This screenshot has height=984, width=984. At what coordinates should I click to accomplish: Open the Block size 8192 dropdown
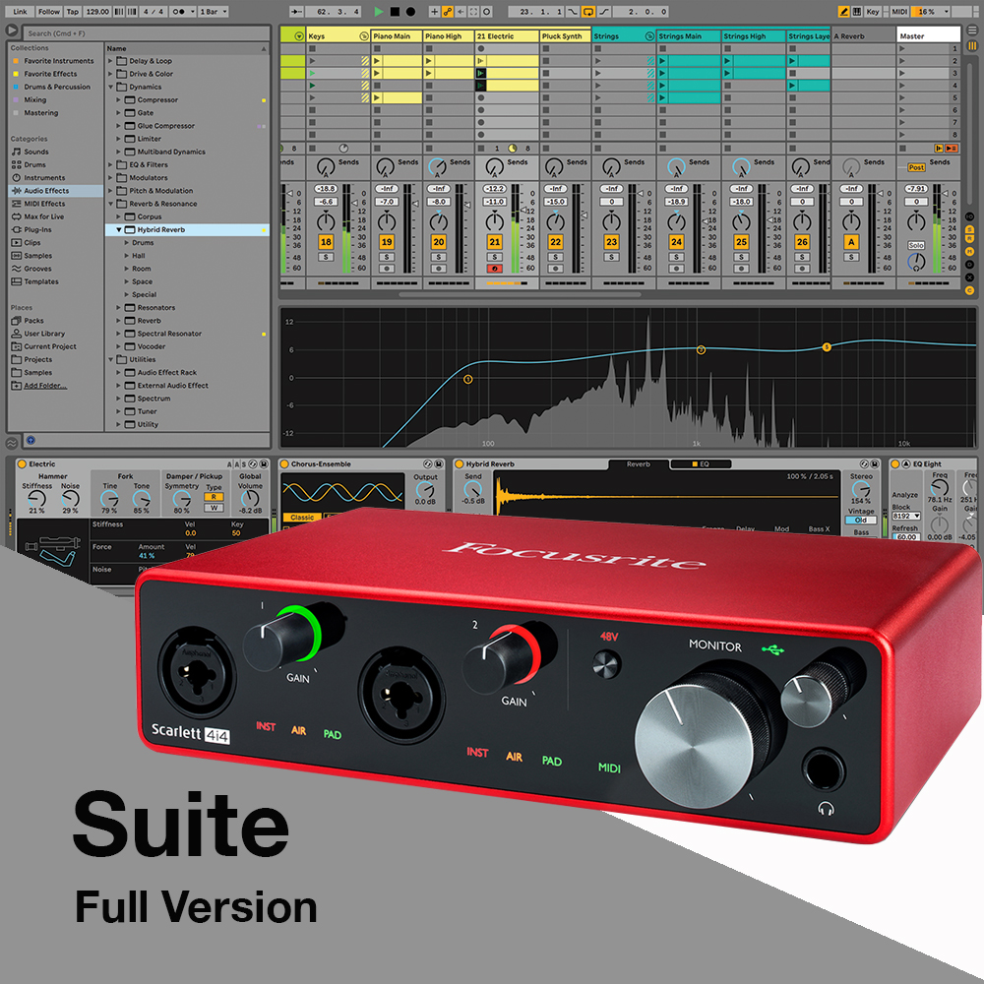click(906, 516)
